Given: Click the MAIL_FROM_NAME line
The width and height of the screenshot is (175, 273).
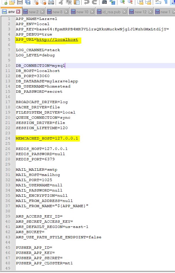Looking at the screenshot, I should point(52,206).
